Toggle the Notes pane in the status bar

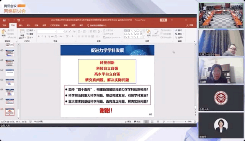point(128,121)
